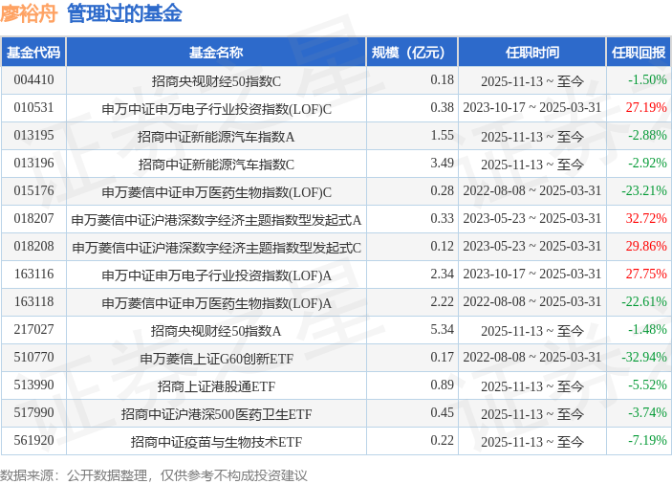Select fund code 010531
The height and width of the screenshot is (484, 672).
pos(33,107)
